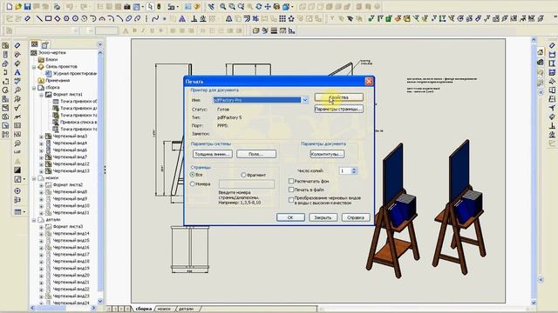Click the print preview icon in top toolbar

coord(57,6)
